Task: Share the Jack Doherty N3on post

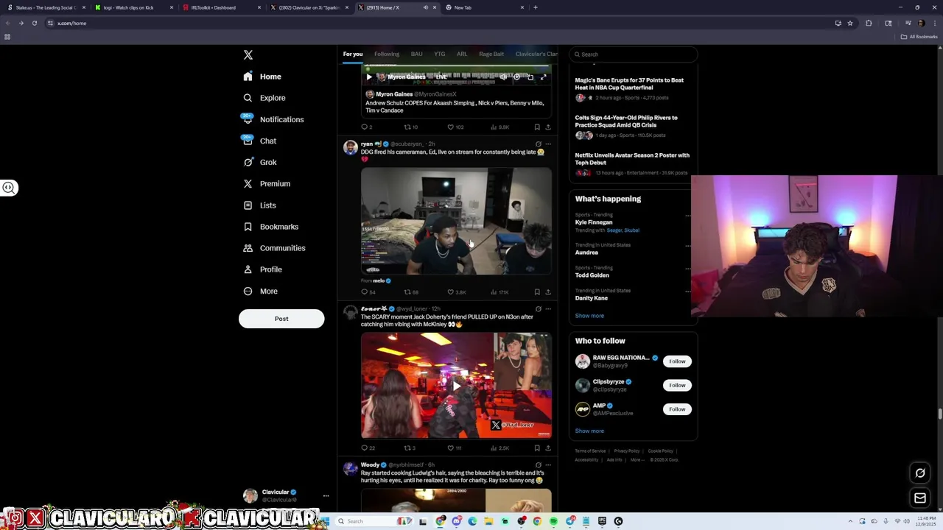Action: (x=547, y=448)
